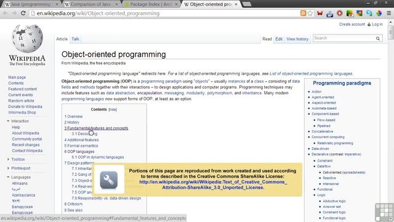Open the Random article link
The height and width of the screenshot is (222, 394).
tap(21, 101)
